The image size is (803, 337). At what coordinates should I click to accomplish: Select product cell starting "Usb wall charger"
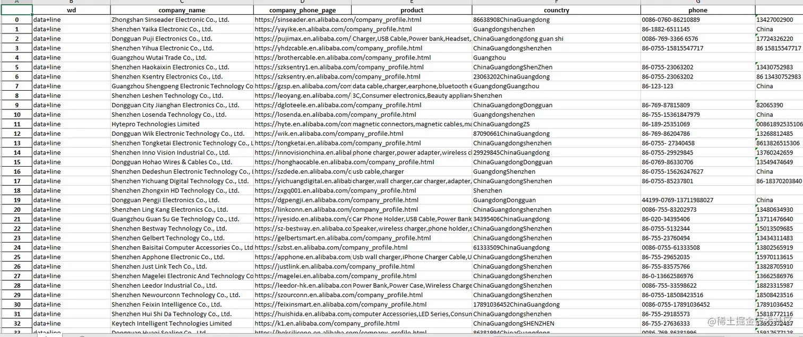(412, 257)
